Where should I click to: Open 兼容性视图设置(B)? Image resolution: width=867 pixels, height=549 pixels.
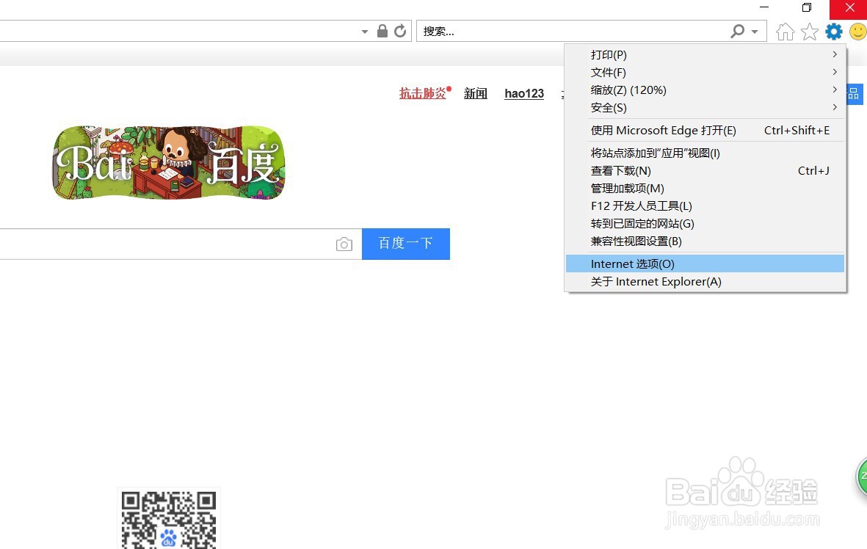coord(705,241)
